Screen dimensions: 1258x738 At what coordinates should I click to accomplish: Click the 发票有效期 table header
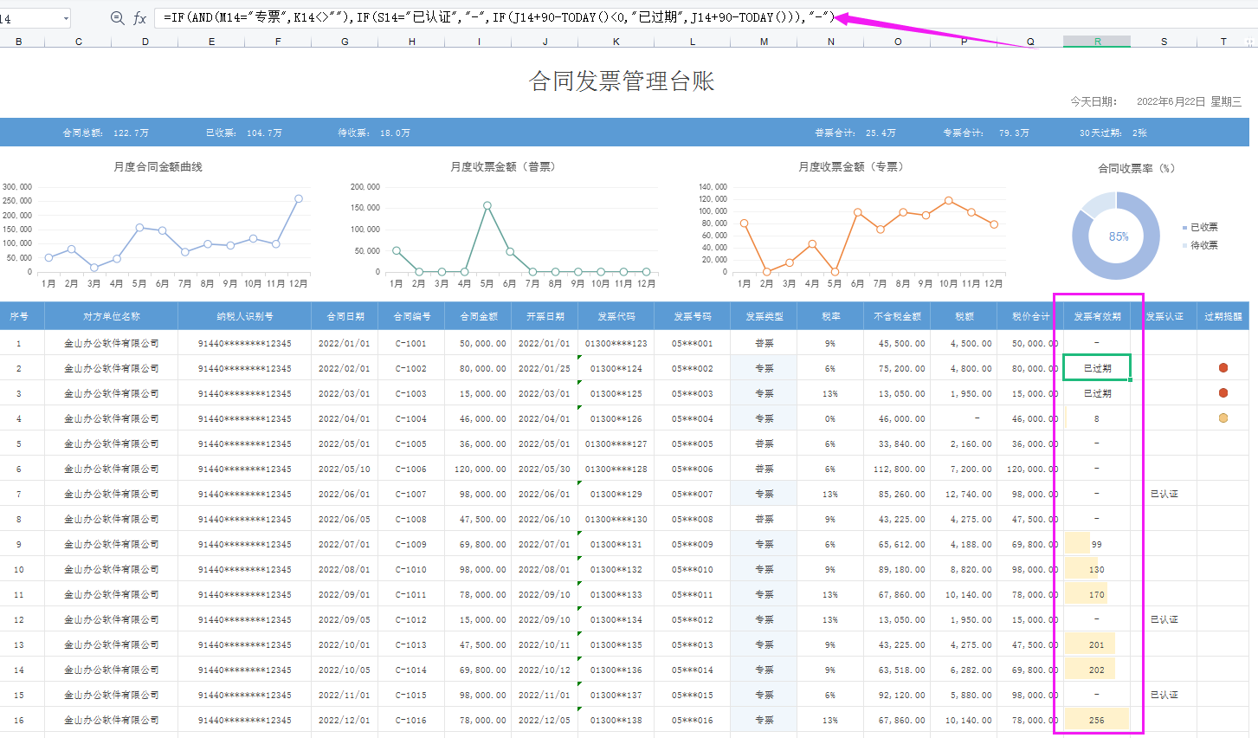click(x=1098, y=316)
